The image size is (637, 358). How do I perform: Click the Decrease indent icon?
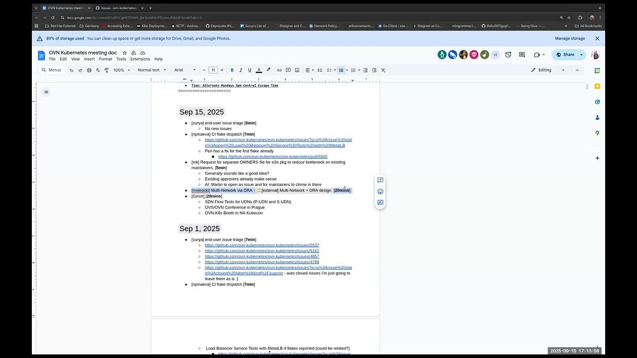click(x=365, y=70)
